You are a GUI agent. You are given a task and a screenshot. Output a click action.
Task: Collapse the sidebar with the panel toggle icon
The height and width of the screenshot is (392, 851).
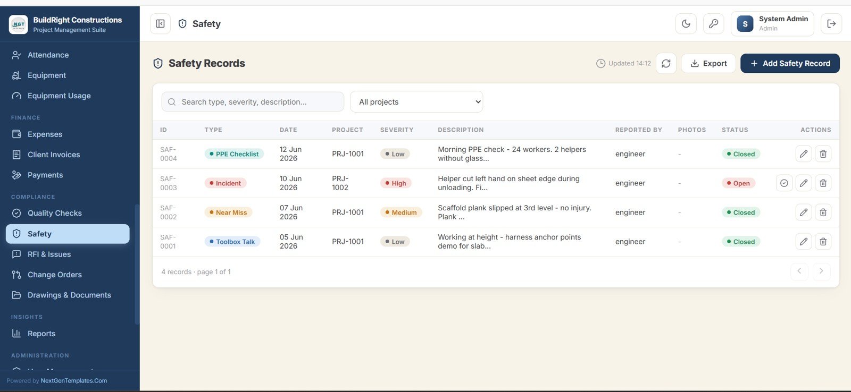(160, 24)
